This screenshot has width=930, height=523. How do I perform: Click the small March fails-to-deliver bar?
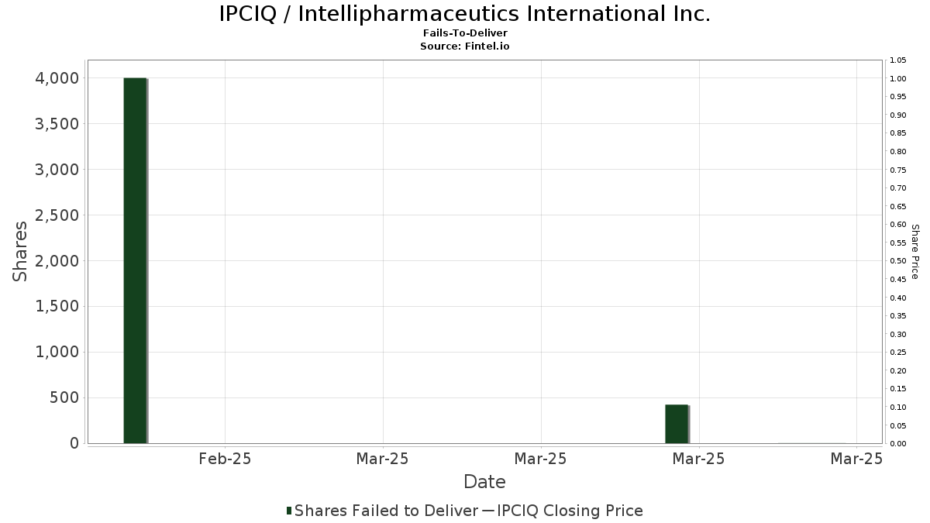click(x=677, y=424)
